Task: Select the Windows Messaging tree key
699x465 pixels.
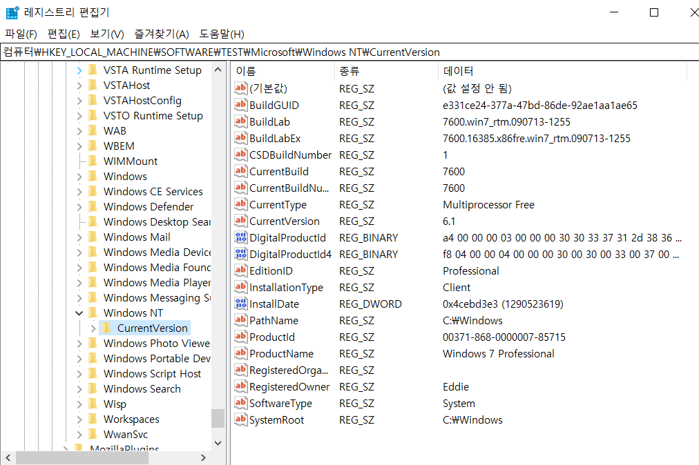Action: [157, 297]
